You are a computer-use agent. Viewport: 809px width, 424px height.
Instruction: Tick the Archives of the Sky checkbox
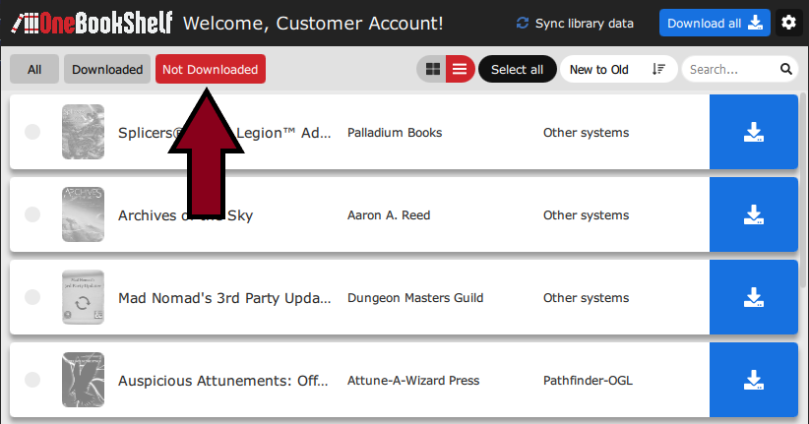32,215
